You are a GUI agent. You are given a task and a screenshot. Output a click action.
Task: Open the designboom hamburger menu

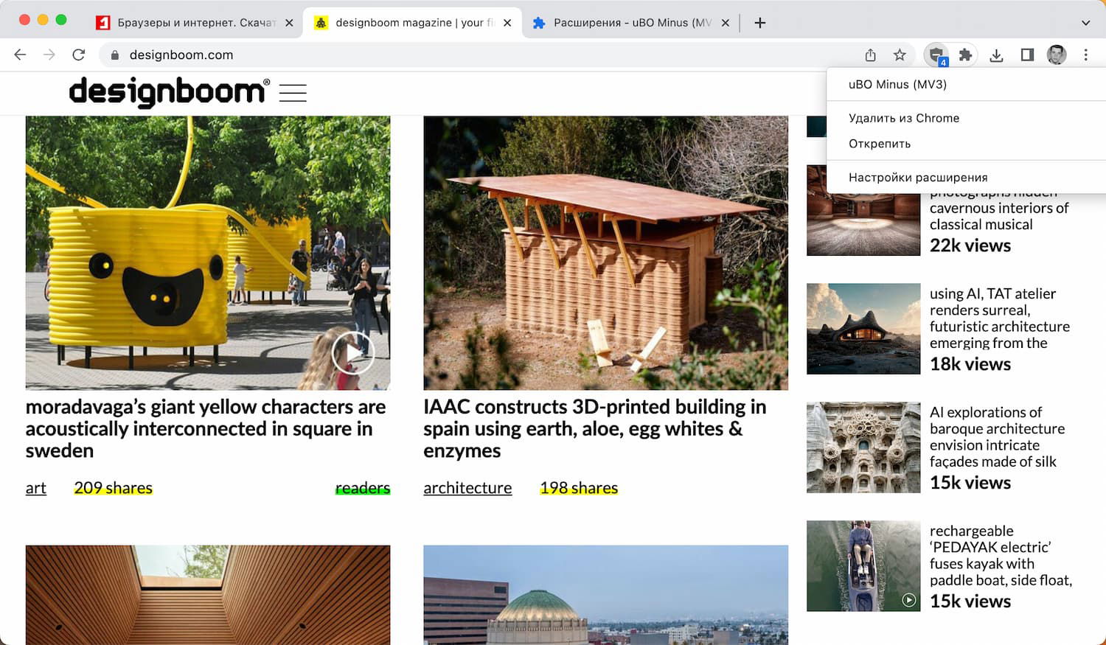point(293,93)
